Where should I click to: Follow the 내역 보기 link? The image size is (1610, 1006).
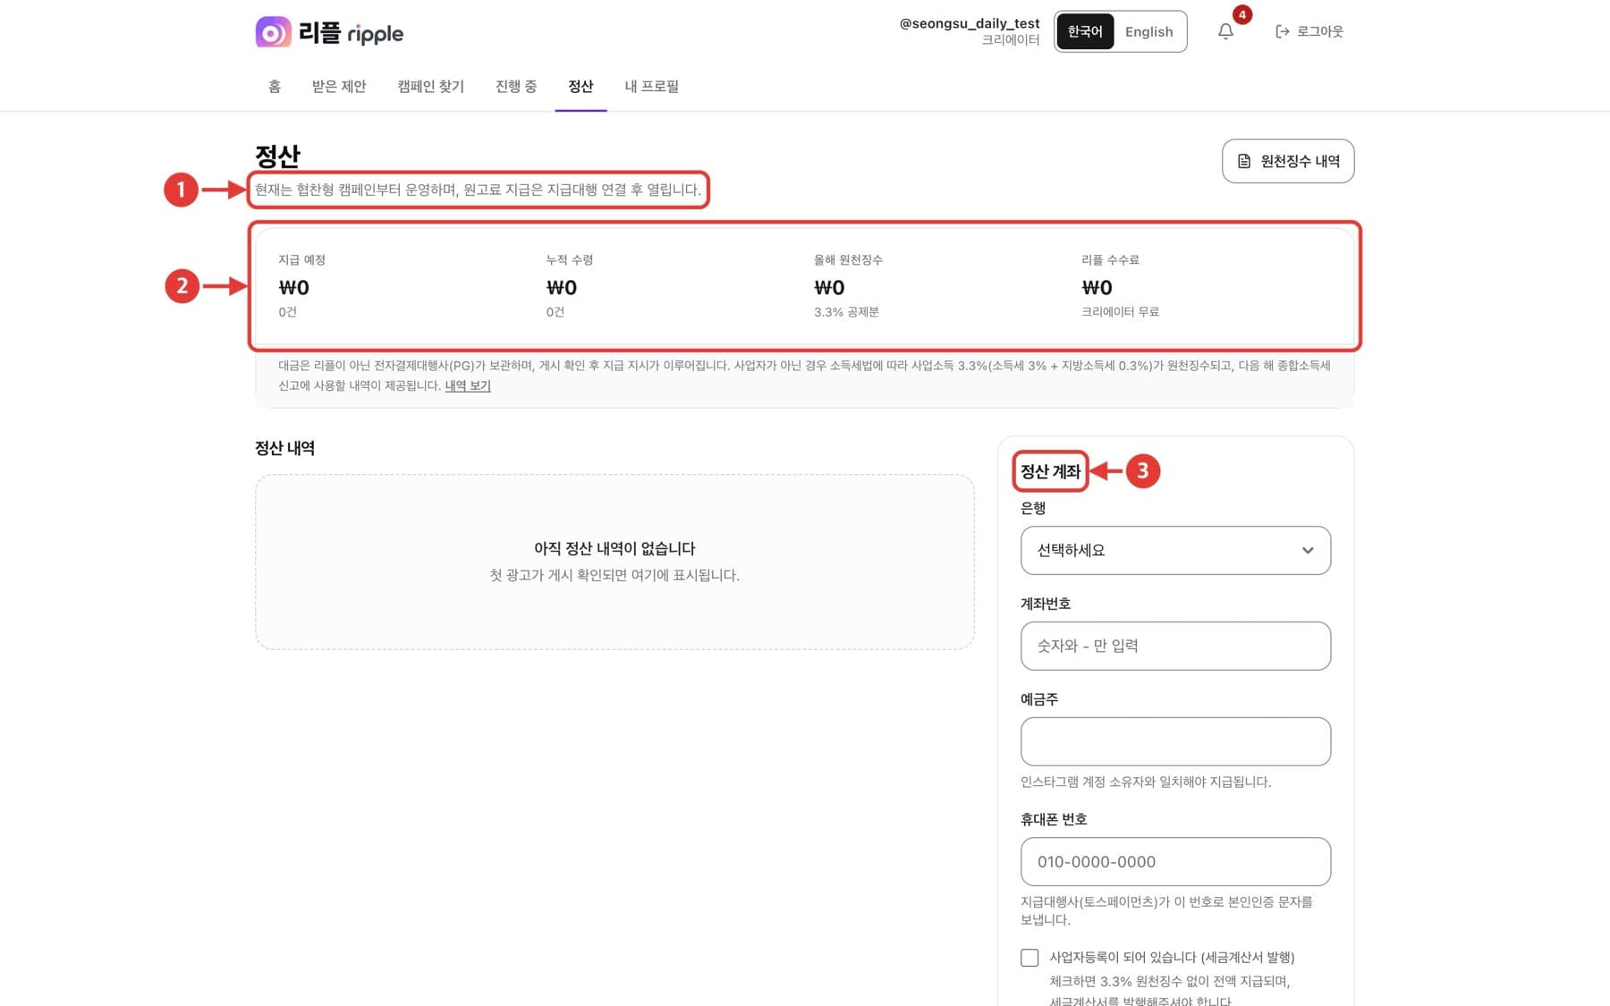coord(468,385)
